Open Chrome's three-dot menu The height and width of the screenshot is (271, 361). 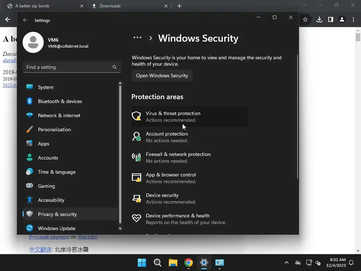click(x=353, y=20)
